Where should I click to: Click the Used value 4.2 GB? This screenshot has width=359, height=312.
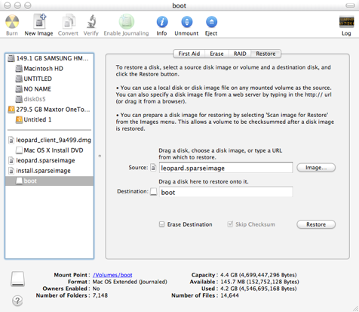tap(259, 289)
